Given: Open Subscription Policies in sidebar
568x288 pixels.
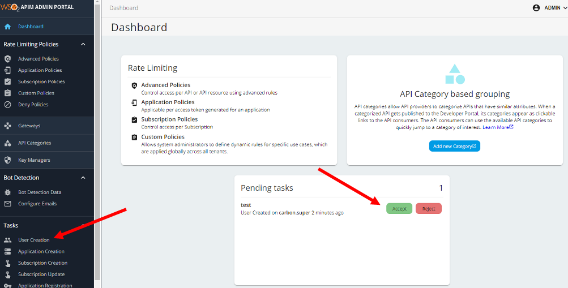Looking at the screenshot, I should click(x=42, y=82).
